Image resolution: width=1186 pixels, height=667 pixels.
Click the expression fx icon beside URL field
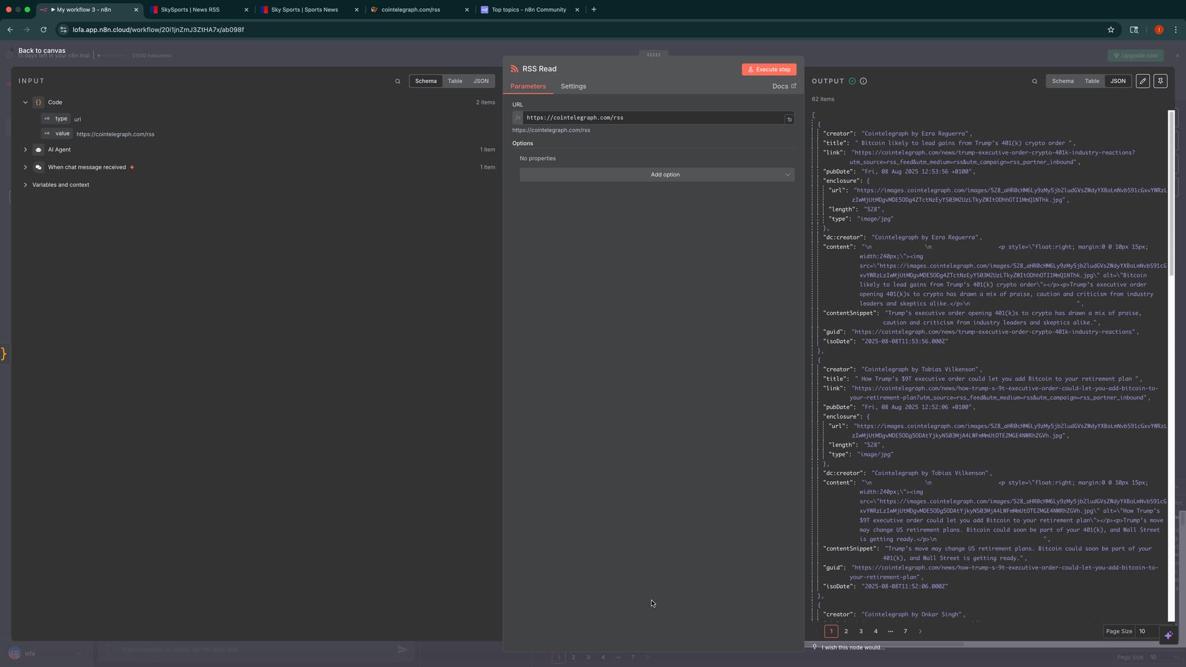pyautogui.click(x=518, y=117)
